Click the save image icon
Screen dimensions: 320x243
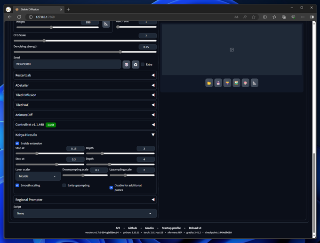[218, 83]
